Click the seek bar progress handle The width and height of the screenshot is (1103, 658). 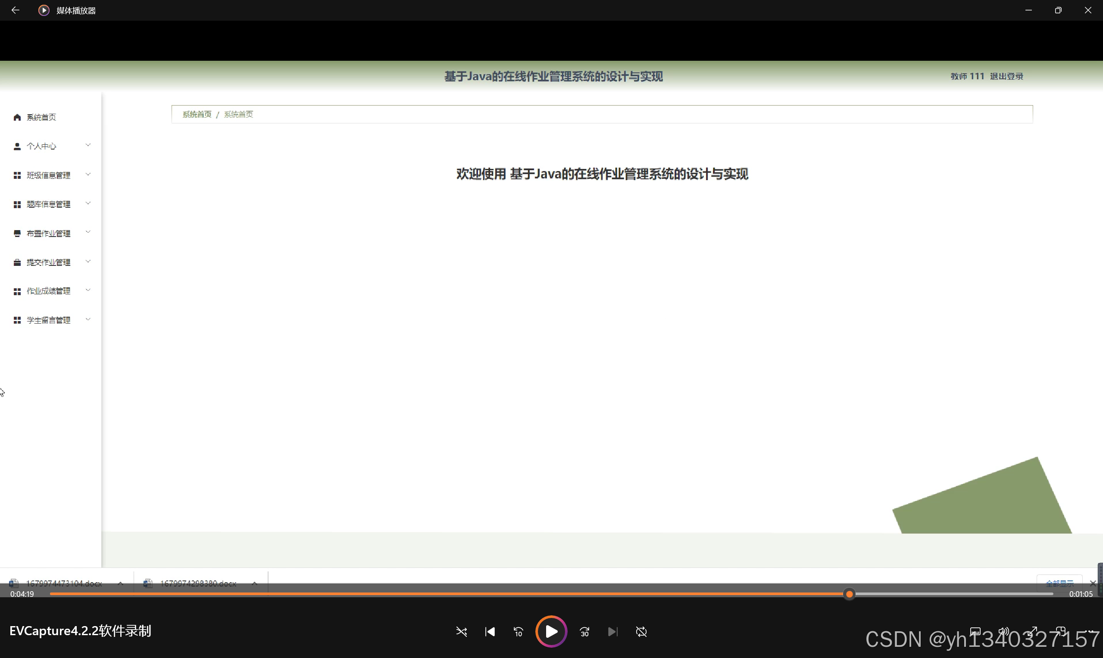coord(849,594)
